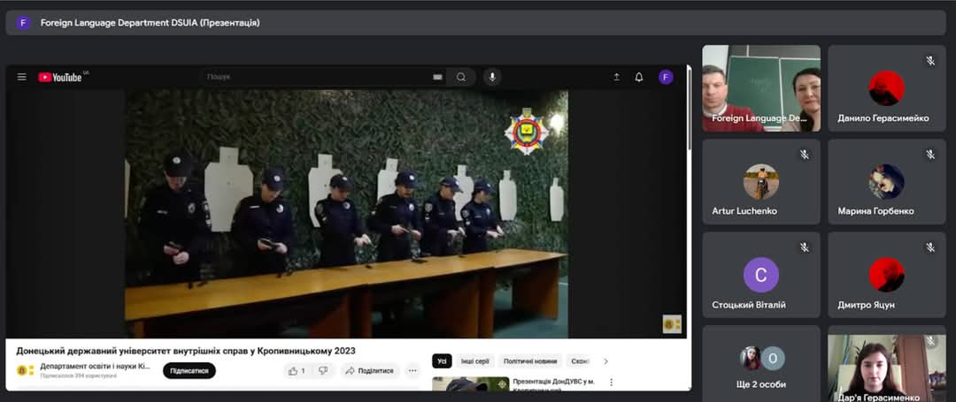The height and width of the screenshot is (402, 956).
Task: Click the Foreign Language Department DSUIA presentation title
Action: (150, 23)
